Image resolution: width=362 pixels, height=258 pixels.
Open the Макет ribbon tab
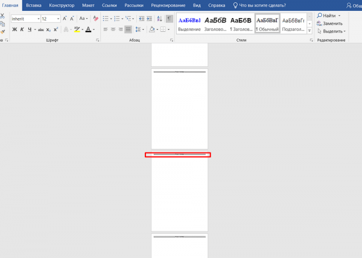coord(88,5)
